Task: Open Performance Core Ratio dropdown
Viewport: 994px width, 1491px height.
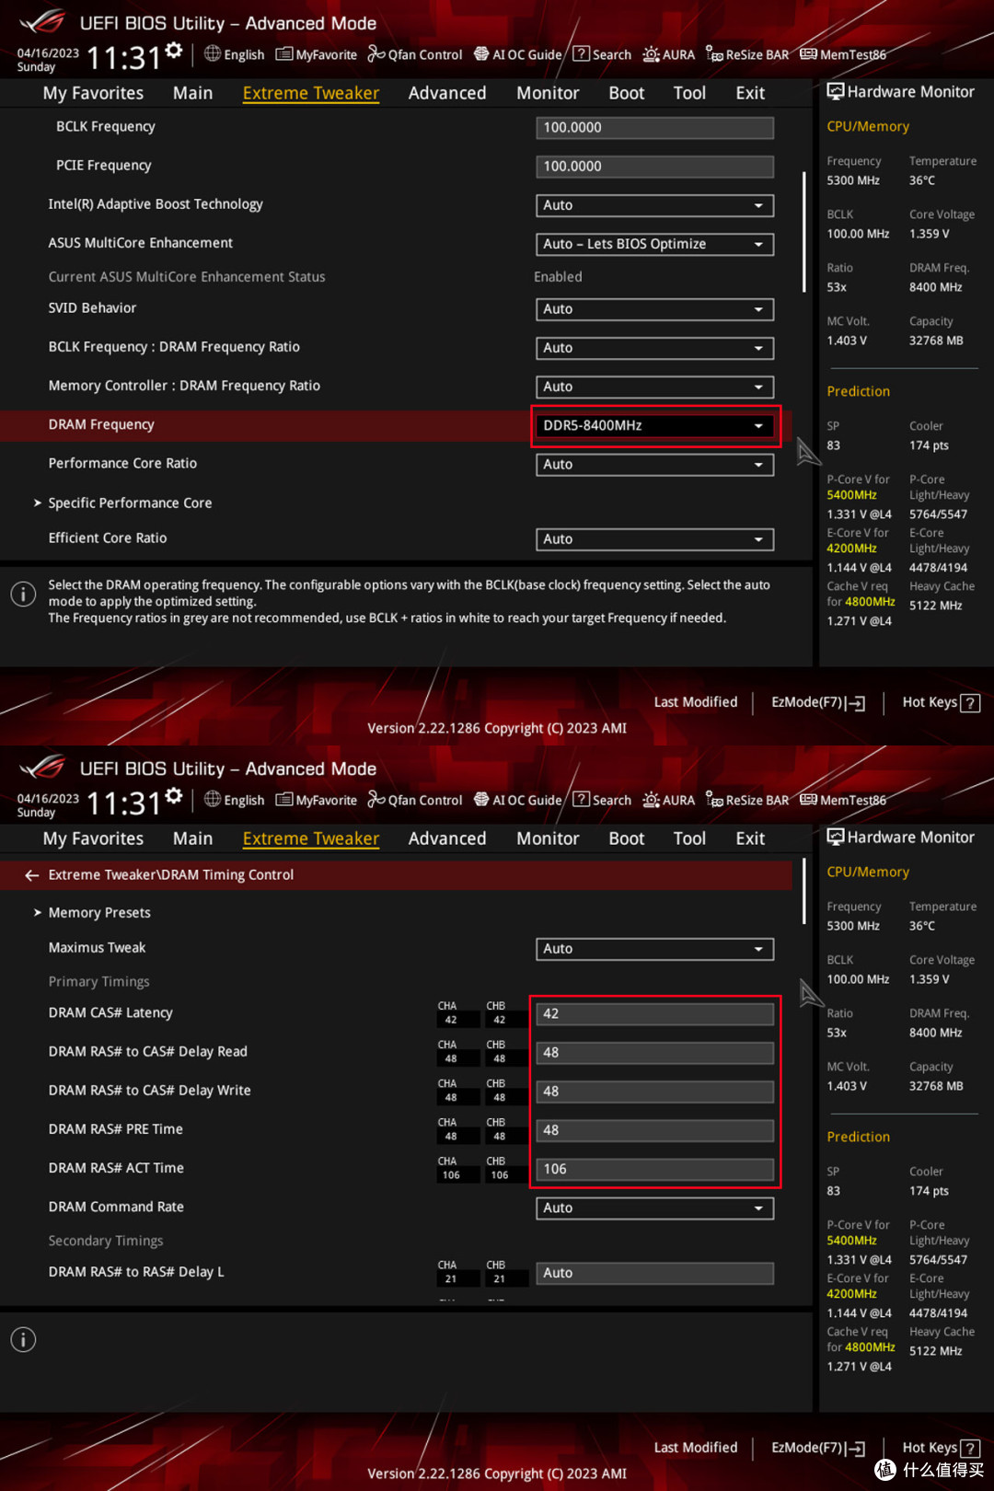Action: [654, 465]
